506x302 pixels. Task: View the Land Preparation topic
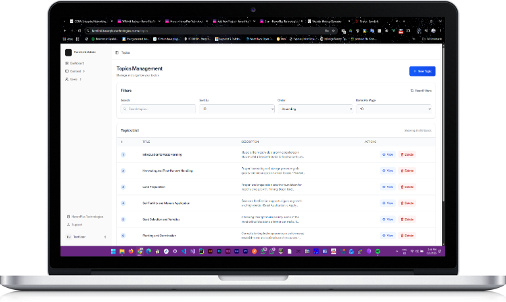click(386, 187)
